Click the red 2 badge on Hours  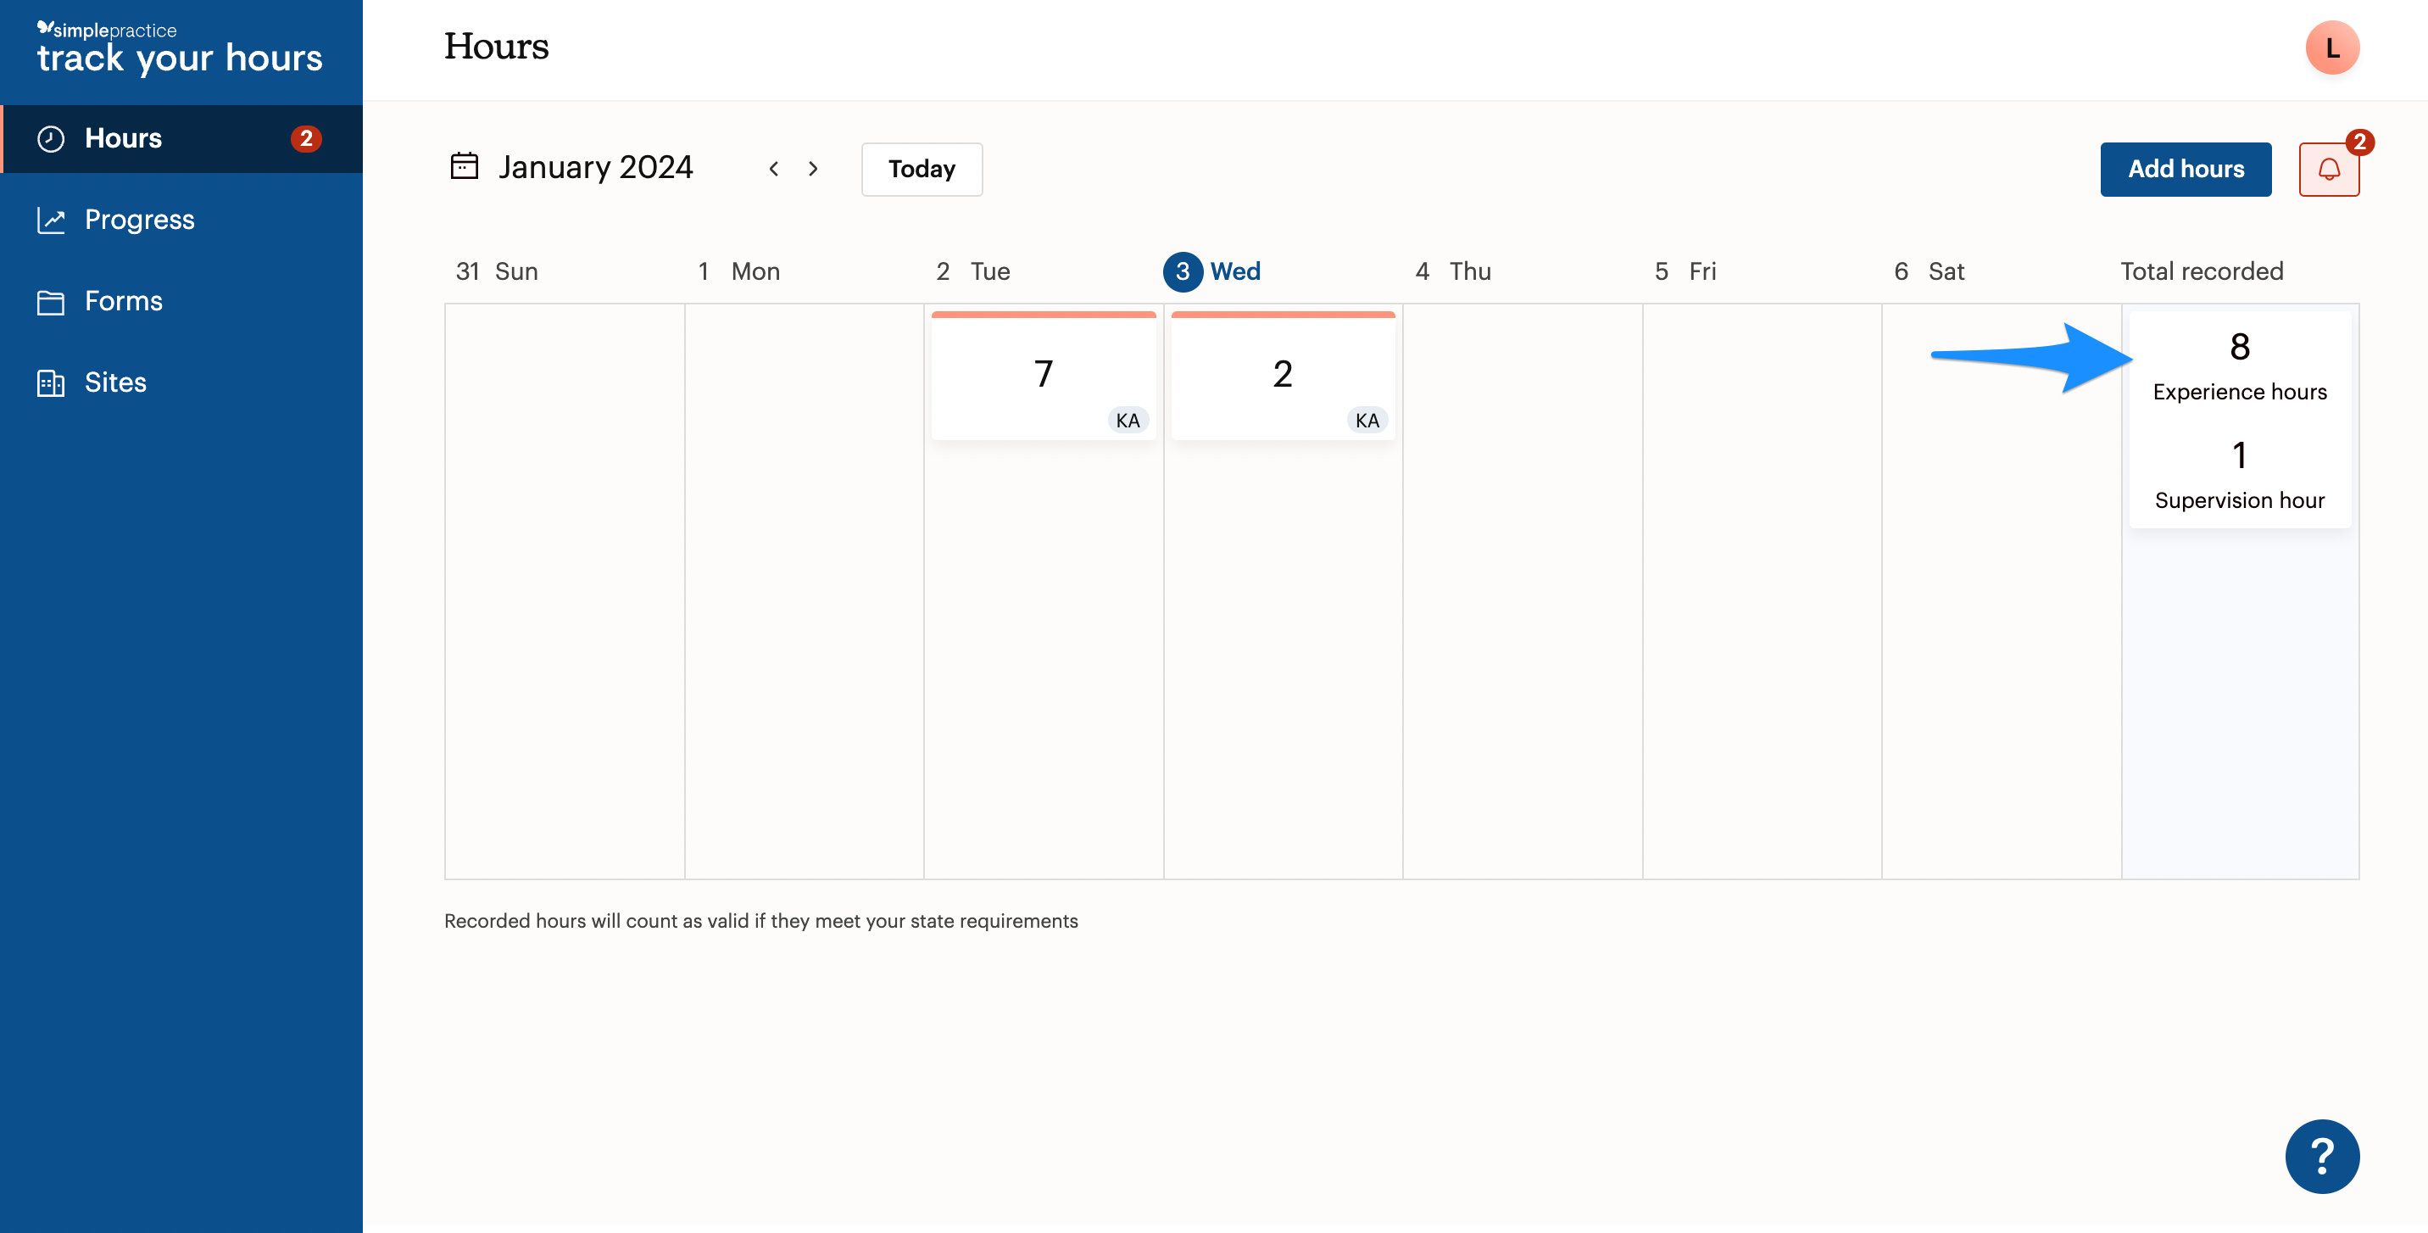[305, 138]
